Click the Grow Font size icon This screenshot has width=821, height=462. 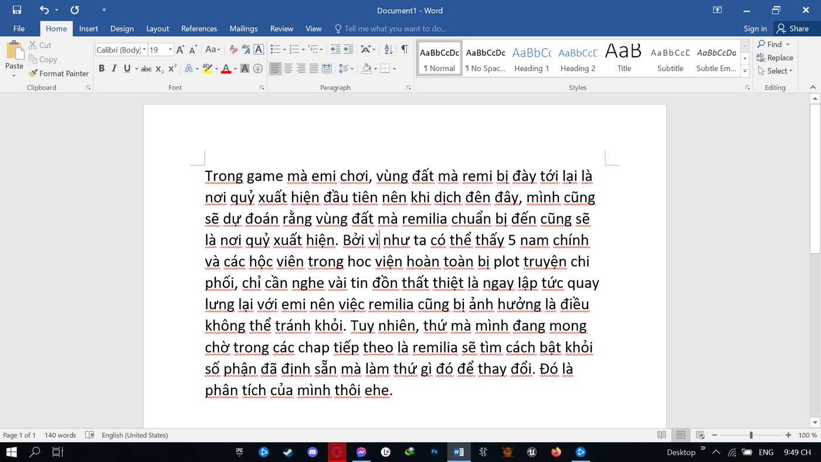tap(180, 50)
